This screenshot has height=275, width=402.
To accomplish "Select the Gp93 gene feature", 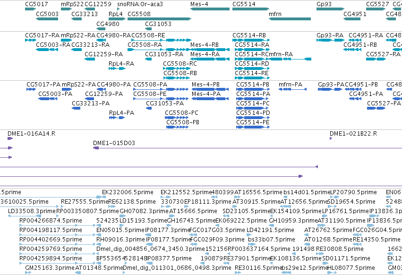I will click(x=331, y=9).
